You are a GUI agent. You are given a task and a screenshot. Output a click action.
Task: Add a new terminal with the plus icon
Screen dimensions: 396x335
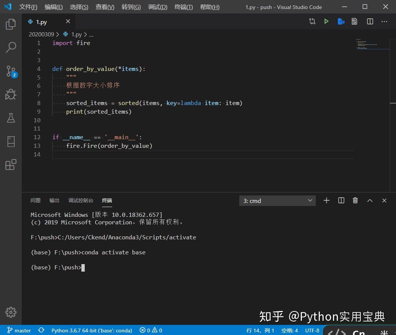pos(326,200)
